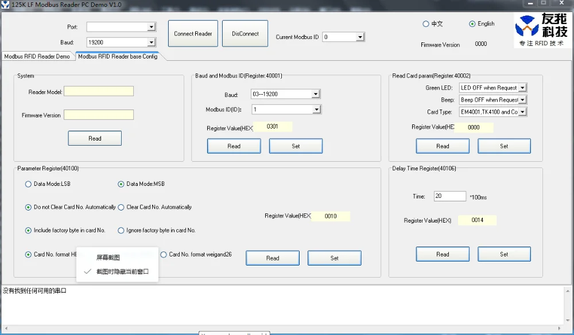Click Set in Parameter Register group
574x335 pixels.
click(335, 258)
